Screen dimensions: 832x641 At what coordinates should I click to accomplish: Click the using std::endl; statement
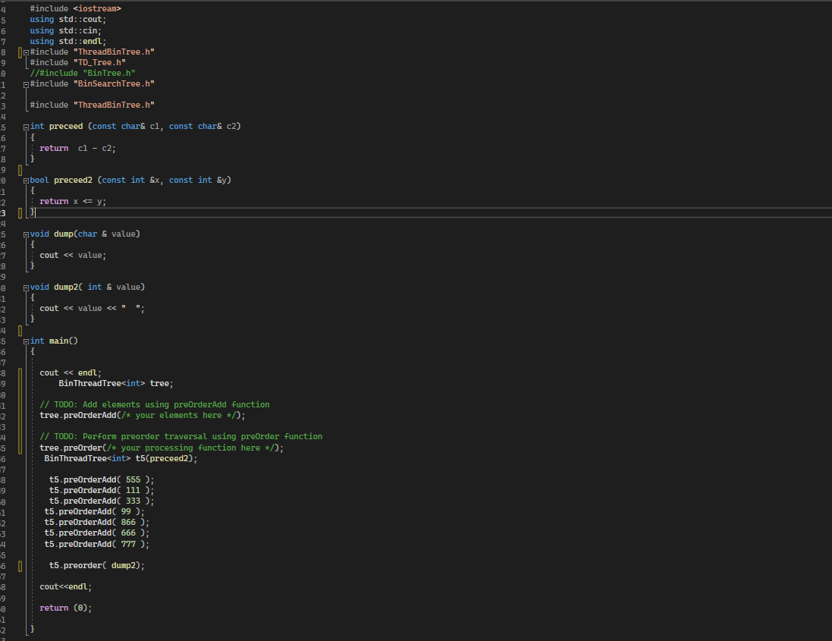click(x=68, y=42)
